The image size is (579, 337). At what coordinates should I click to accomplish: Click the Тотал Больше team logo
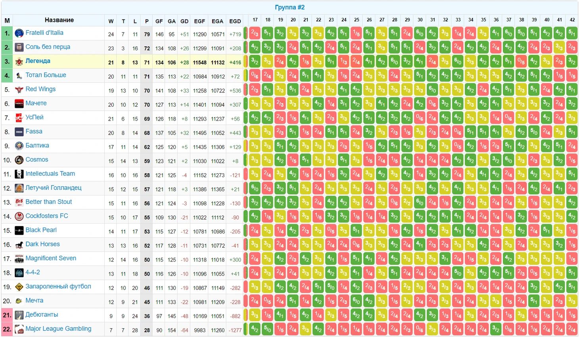19,76
